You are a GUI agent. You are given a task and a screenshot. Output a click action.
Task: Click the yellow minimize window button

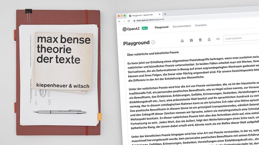tap(122, 16)
